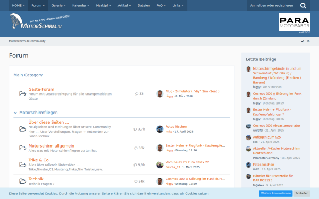The image size is (319, 199).
Task: Open the Technik board
Action: click(x=36, y=179)
